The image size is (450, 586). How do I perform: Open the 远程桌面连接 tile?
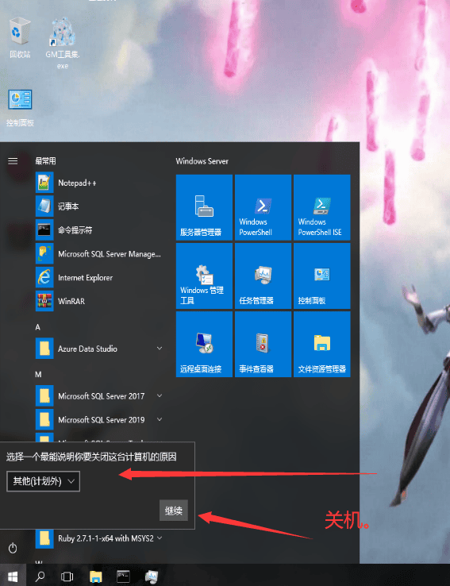point(204,344)
